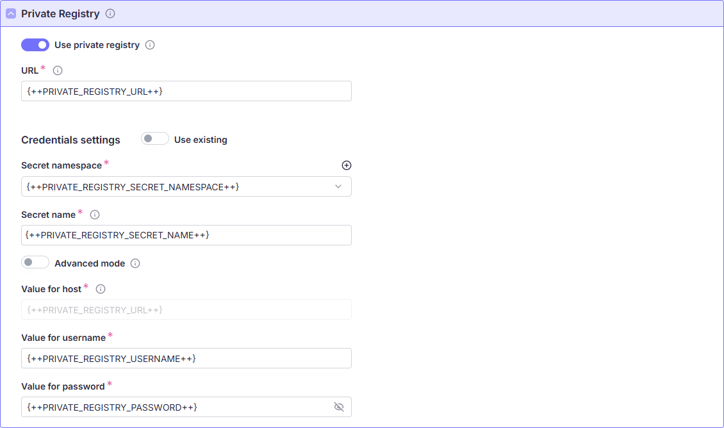The height and width of the screenshot is (428, 724).
Task: Click the info icon beside Private Registry heading
Action: point(110,13)
